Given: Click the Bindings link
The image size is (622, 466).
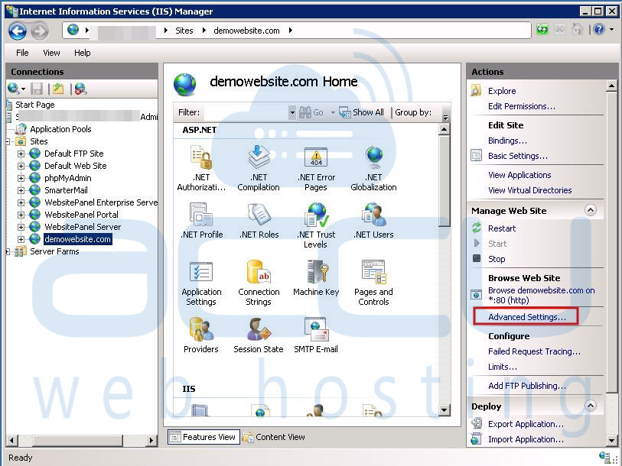Looking at the screenshot, I should tap(507, 141).
